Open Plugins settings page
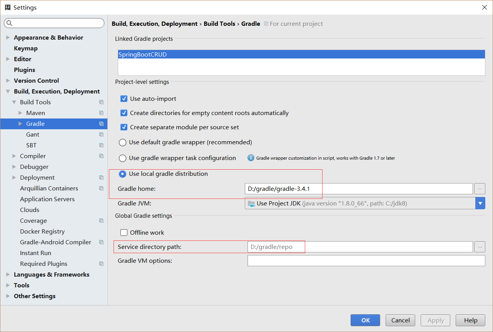Screen dimensions: 493x332 coord(25,70)
